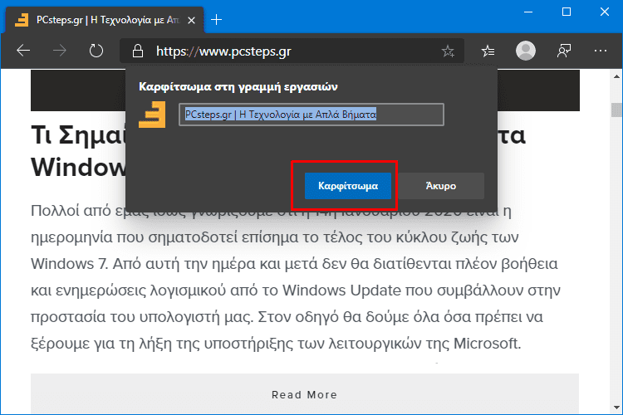Refresh the current page
Screen dimensions: 623x415
pyautogui.click(x=96, y=51)
